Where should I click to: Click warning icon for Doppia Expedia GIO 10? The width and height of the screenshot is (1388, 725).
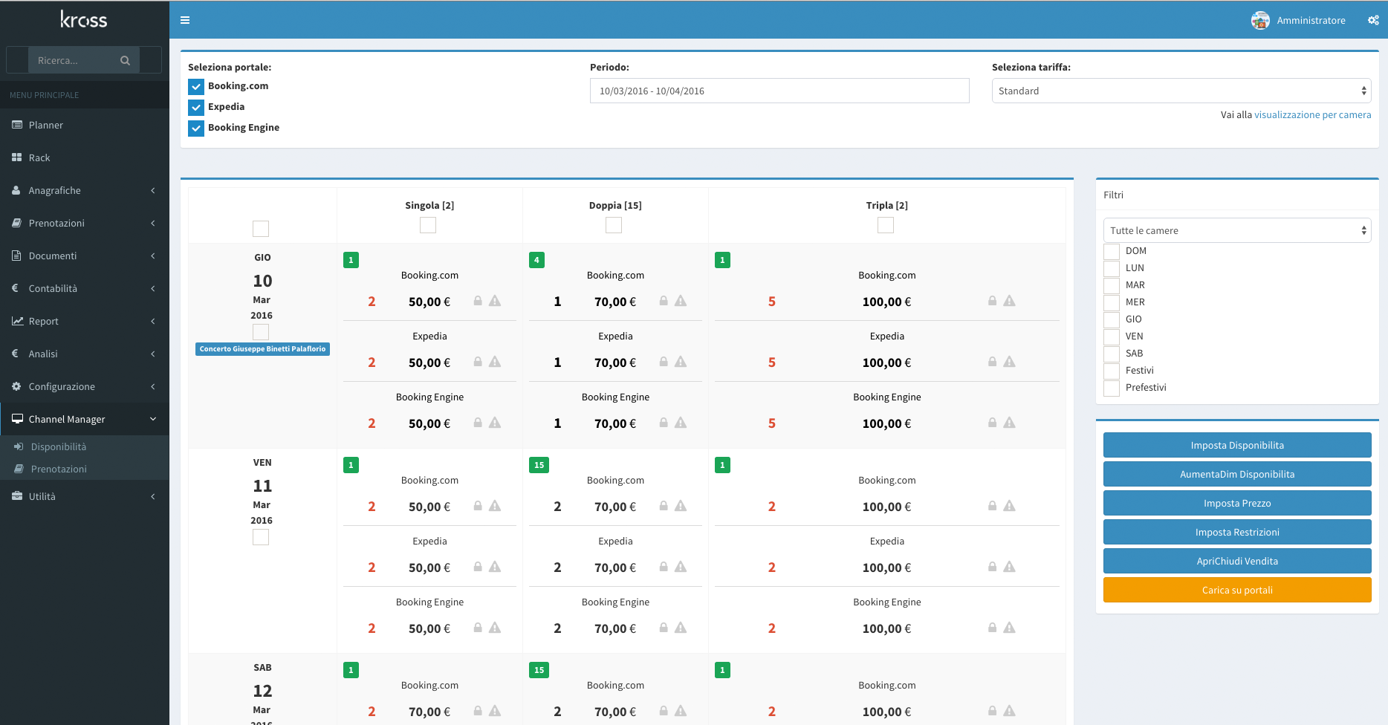click(681, 362)
